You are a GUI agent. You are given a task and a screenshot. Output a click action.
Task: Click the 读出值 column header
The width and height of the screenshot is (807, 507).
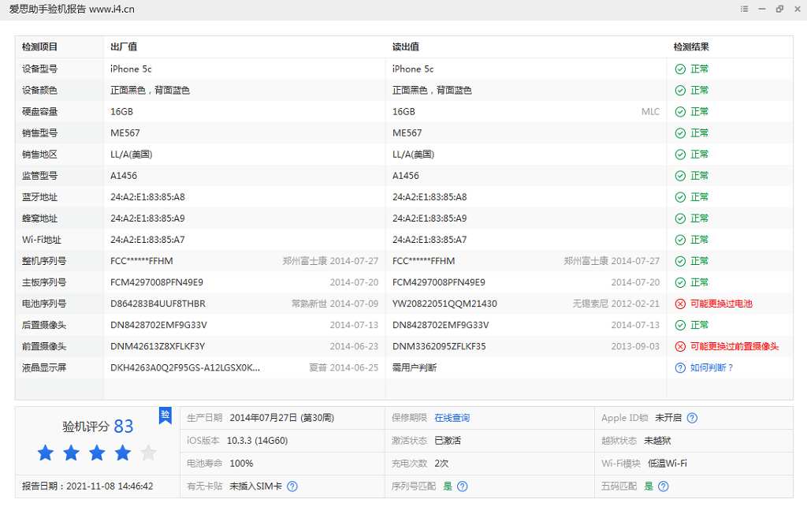click(406, 47)
